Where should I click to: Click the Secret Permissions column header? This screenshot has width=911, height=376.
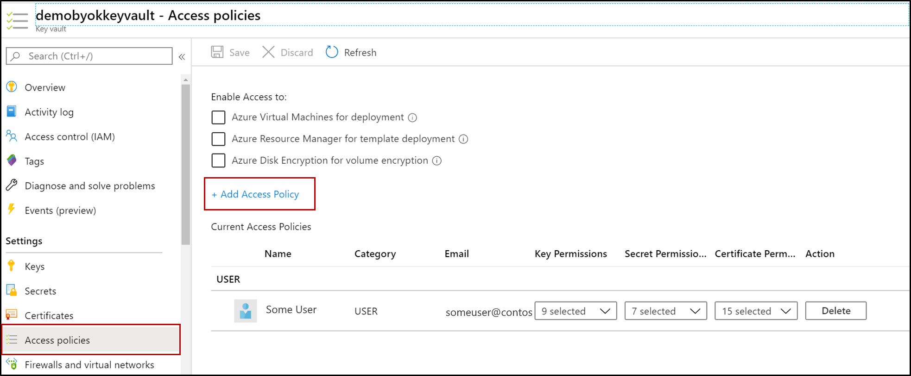[x=665, y=254]
